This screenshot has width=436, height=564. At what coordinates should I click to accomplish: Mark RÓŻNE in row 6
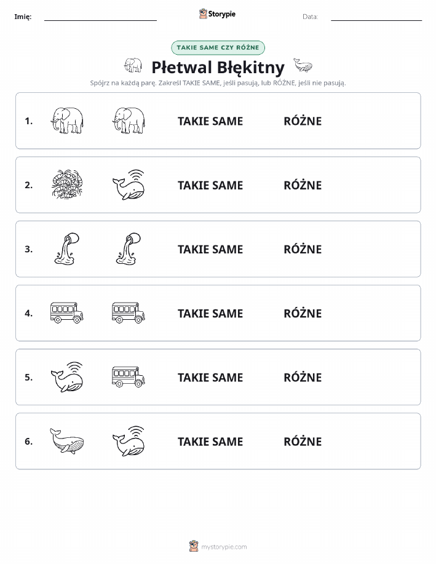coord(303,441)
